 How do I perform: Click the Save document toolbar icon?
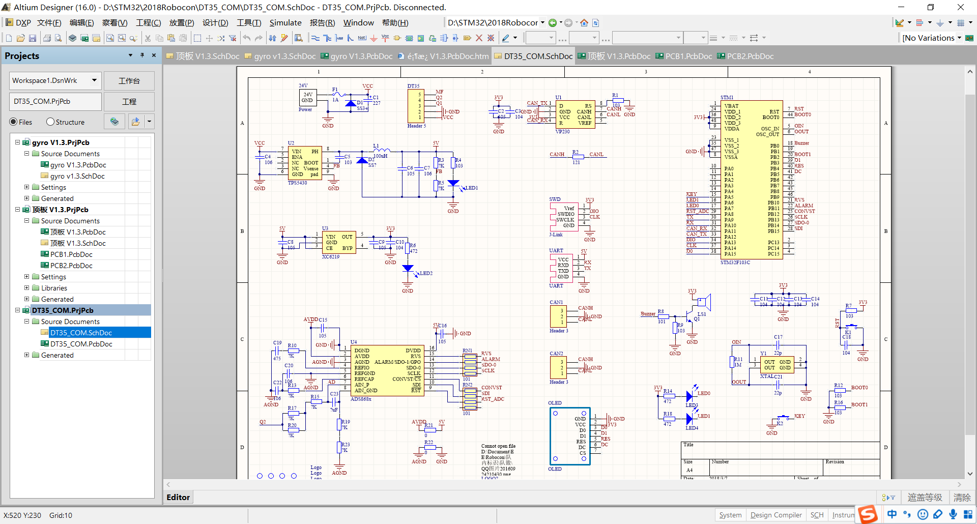click(x=33, y=38)
